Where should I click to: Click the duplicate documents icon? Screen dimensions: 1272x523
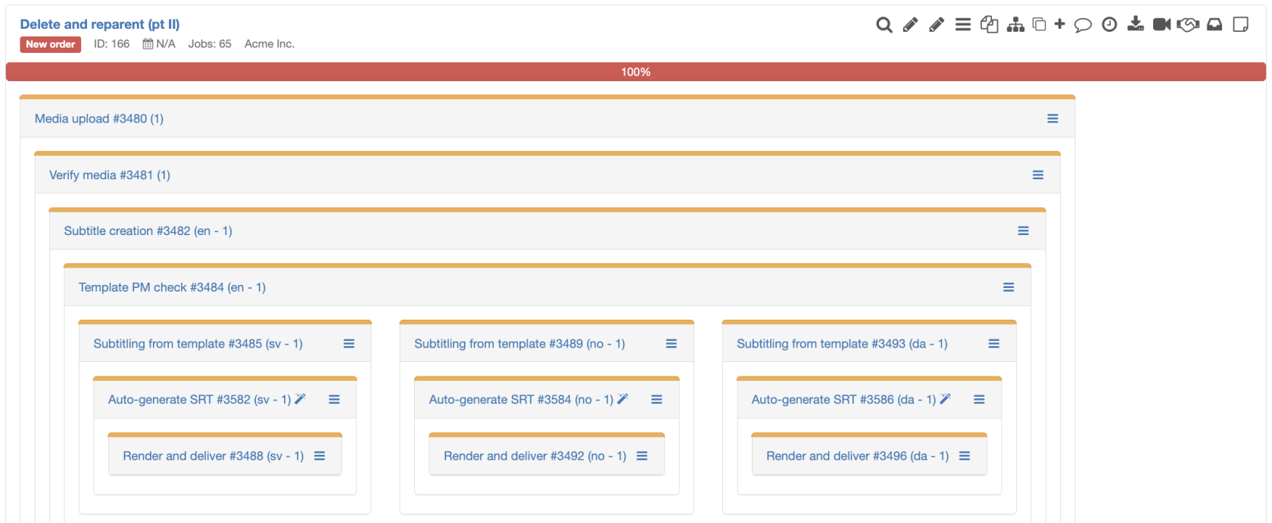[989, 25]
